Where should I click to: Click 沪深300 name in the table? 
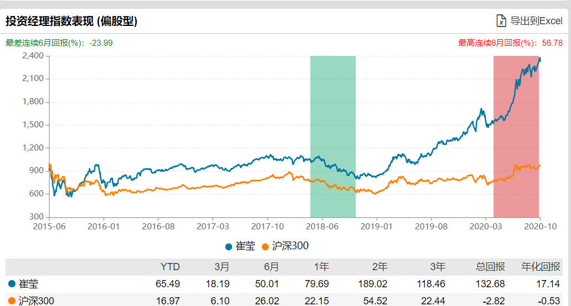(x=36, y=301)
